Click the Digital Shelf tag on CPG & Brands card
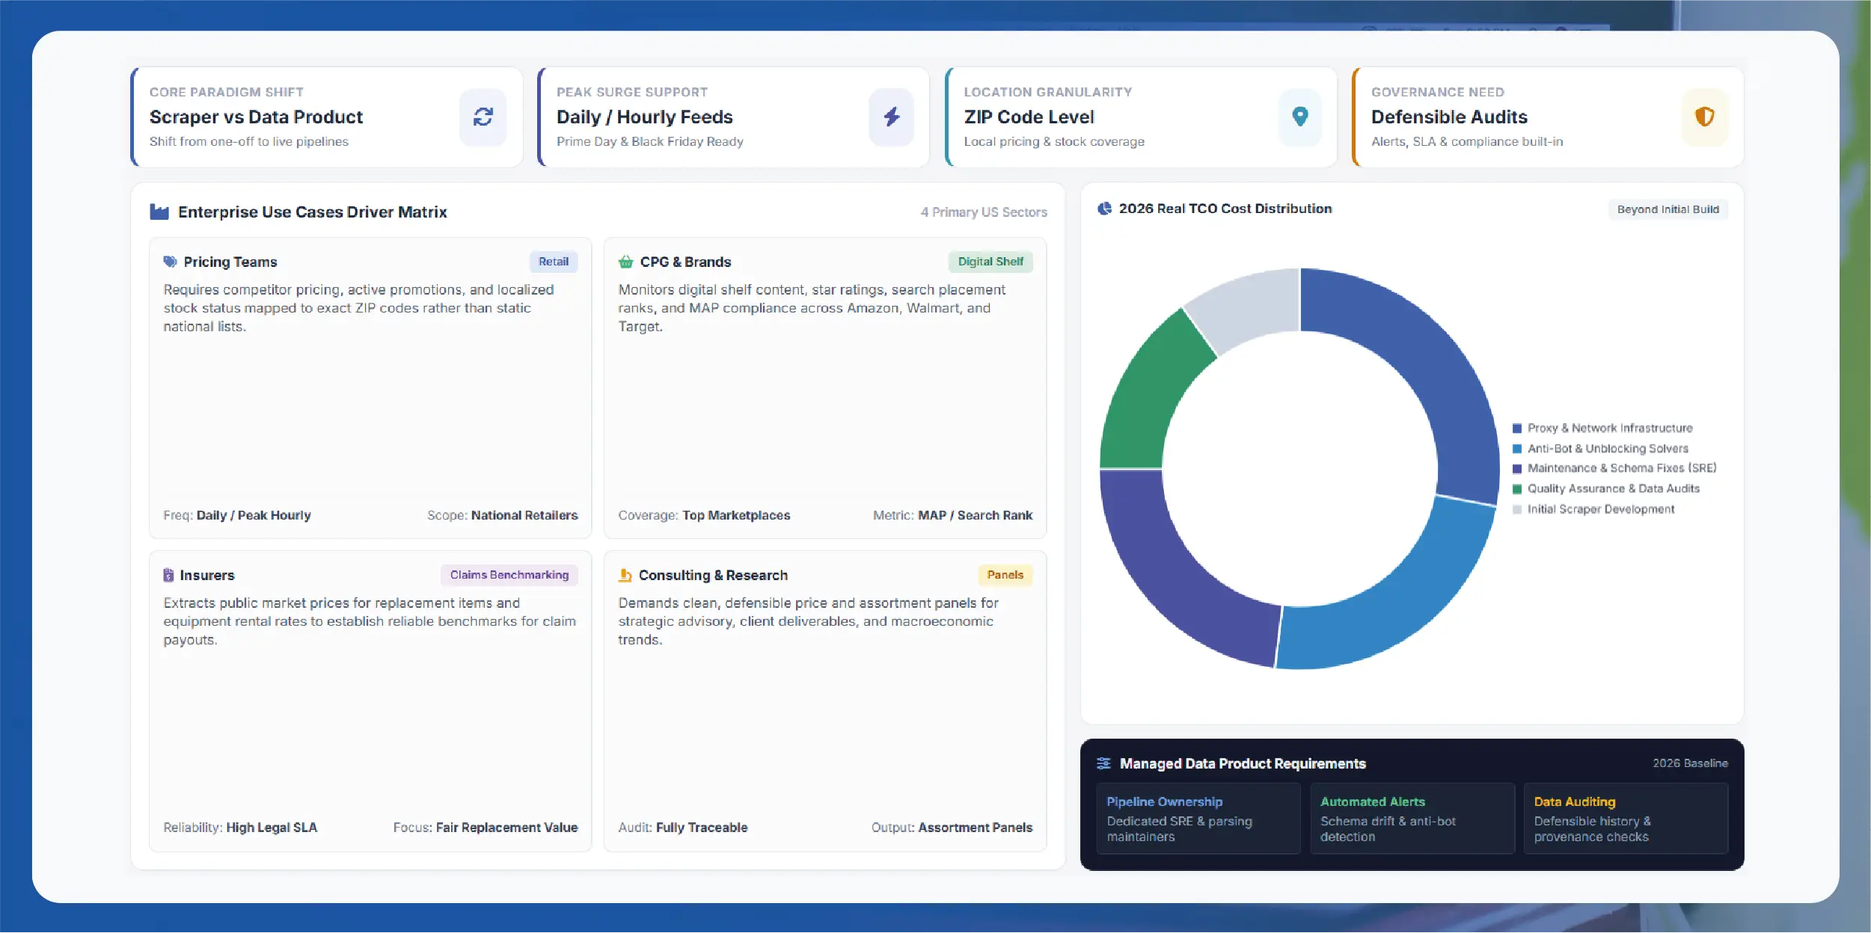 [x=990, y=262]
